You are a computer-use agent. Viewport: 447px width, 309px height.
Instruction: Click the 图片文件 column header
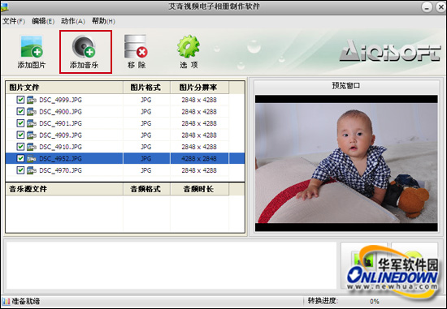pyautogui.click(x=64, y=88)
